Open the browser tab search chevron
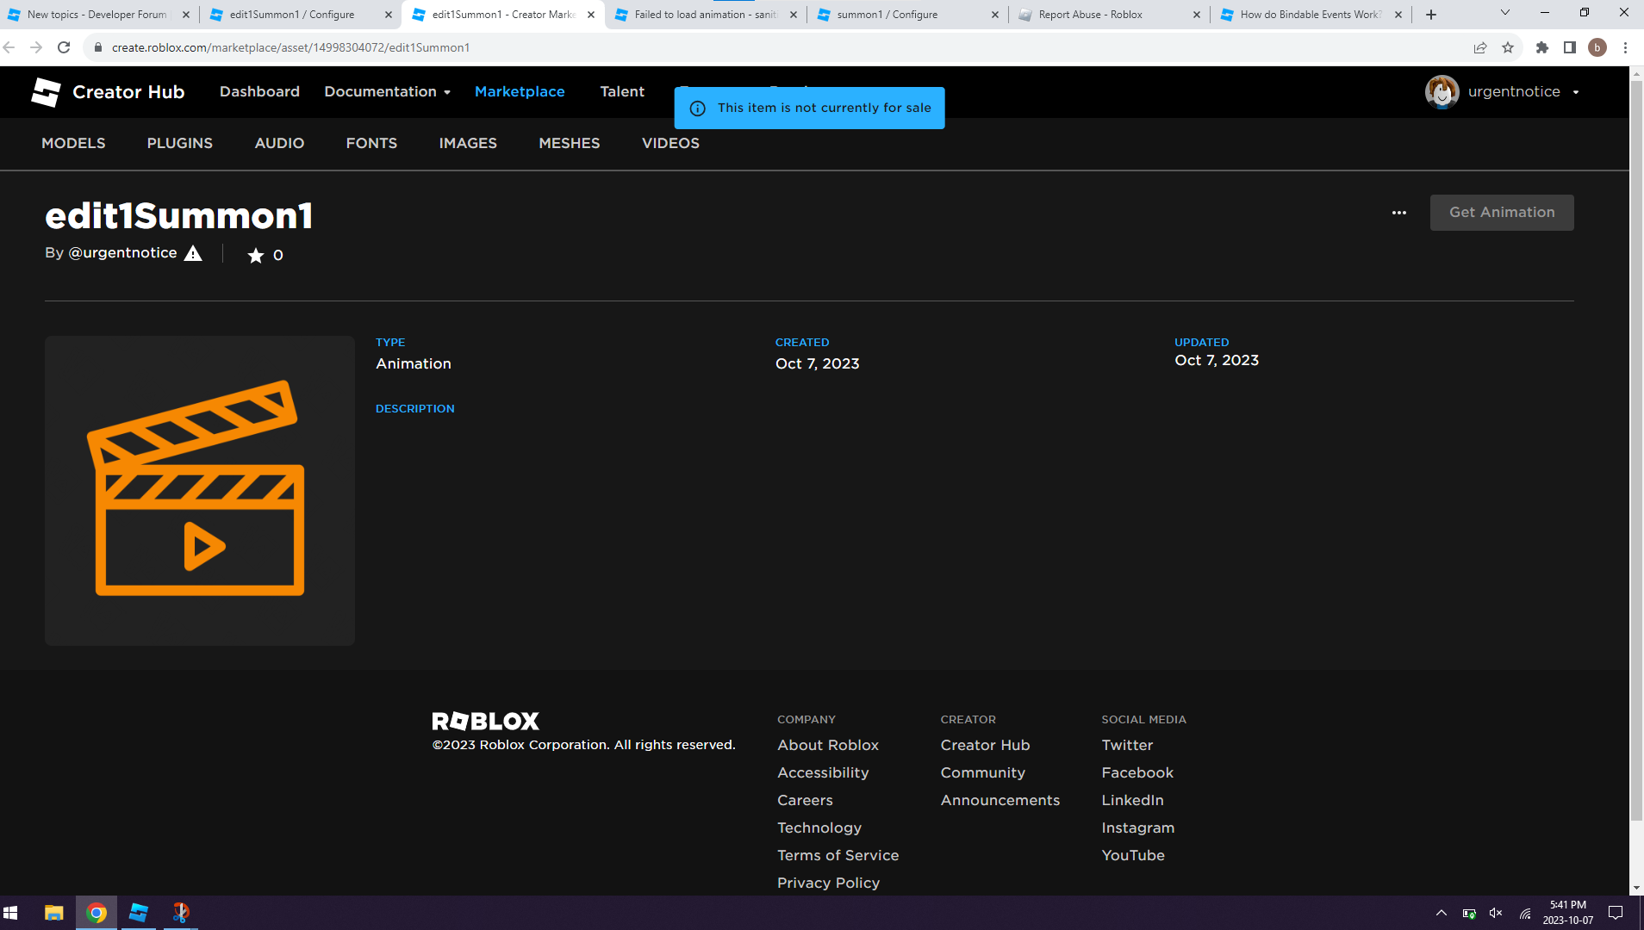 click(x=1504, y=14)
